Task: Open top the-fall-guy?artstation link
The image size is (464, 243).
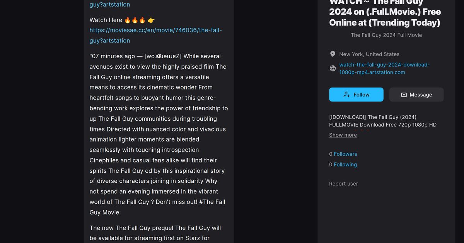Action: coord(110,4)
